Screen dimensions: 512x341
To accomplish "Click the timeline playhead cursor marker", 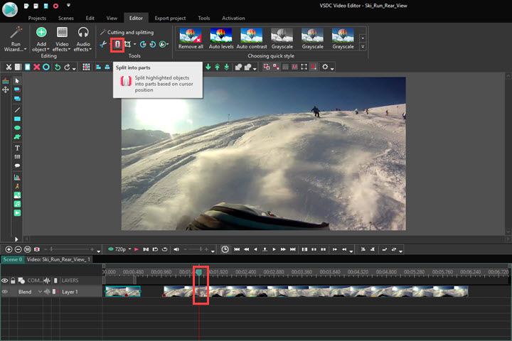I will pyautogui.click(x=199, y=271).
